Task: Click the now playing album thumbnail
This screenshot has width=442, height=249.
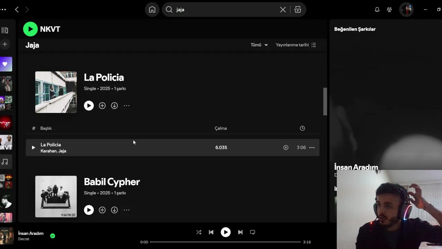Action: pyautogui.click(x=7, y=236)
